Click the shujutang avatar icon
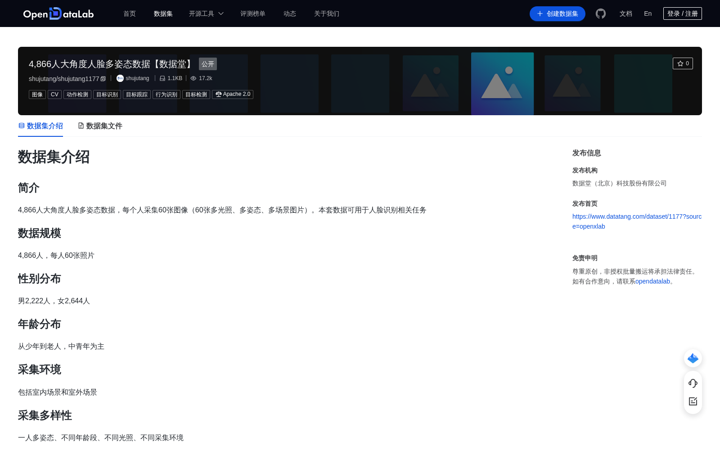 click(120, 78)
